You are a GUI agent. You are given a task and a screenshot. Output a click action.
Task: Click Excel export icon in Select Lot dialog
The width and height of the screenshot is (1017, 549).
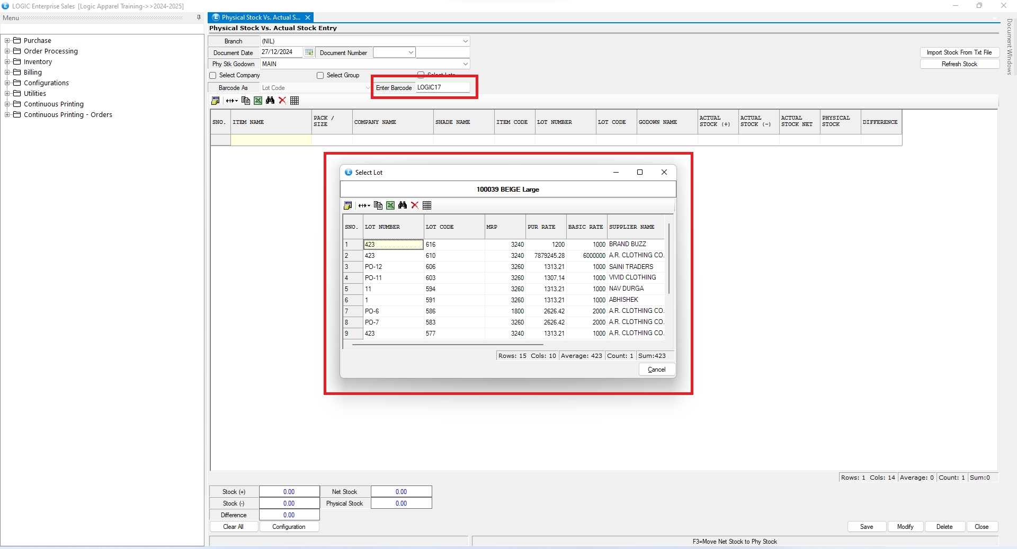[390, 205]
